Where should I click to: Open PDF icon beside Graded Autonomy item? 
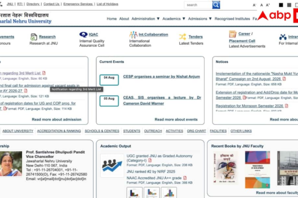[x=150, y=160]
